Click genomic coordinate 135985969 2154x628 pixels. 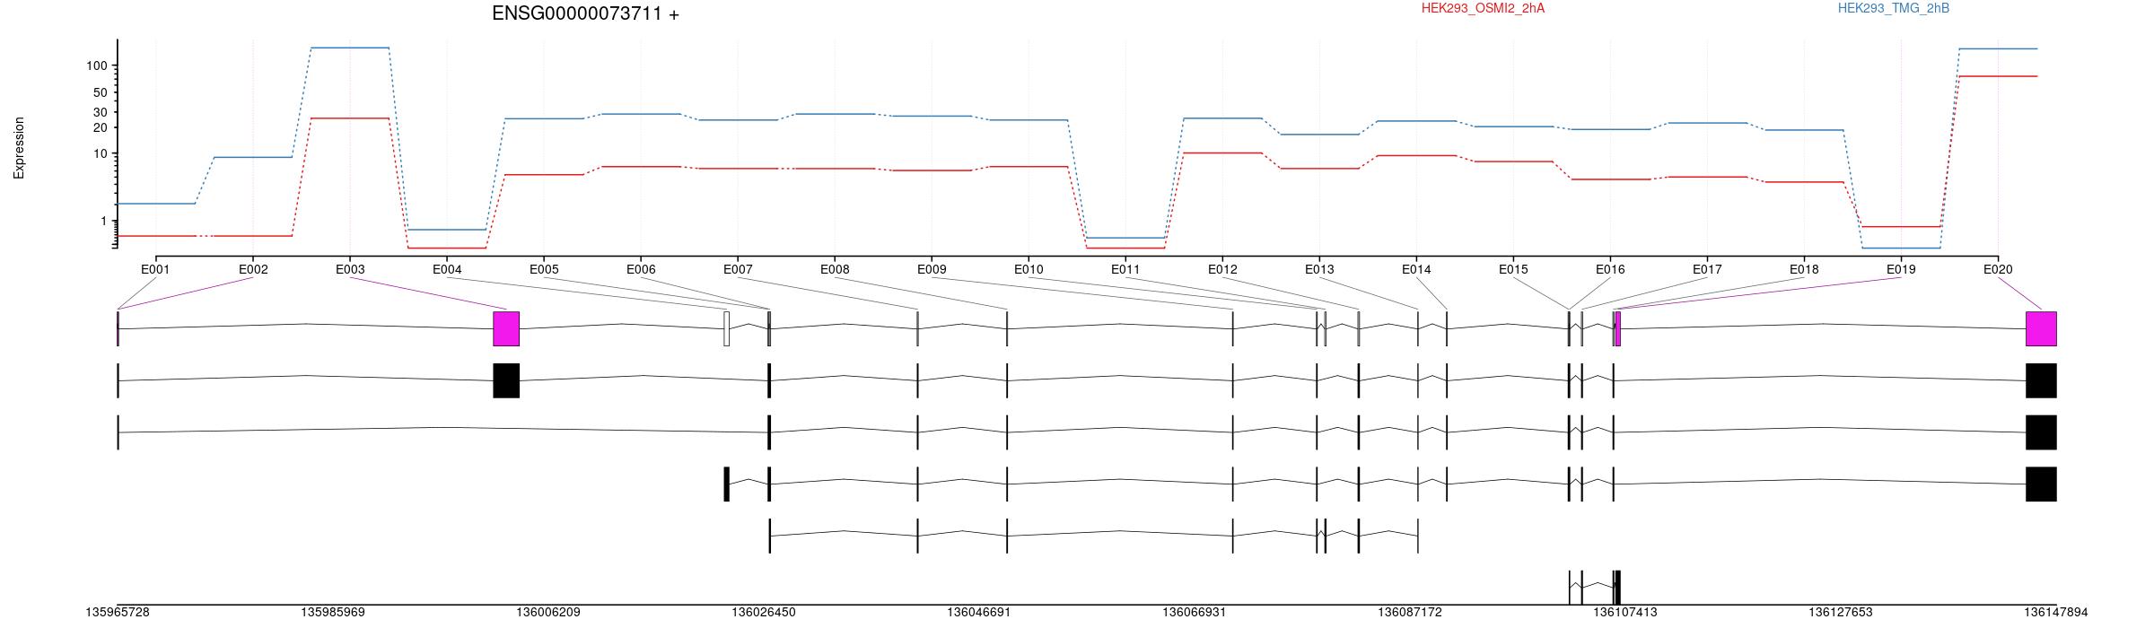333,613
